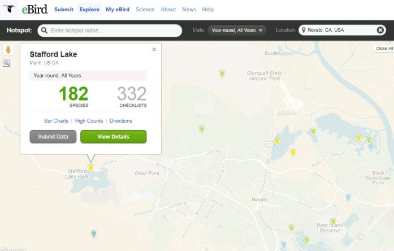Click the hotspot name search field
The image size is (394, 251).
[110, 31]
